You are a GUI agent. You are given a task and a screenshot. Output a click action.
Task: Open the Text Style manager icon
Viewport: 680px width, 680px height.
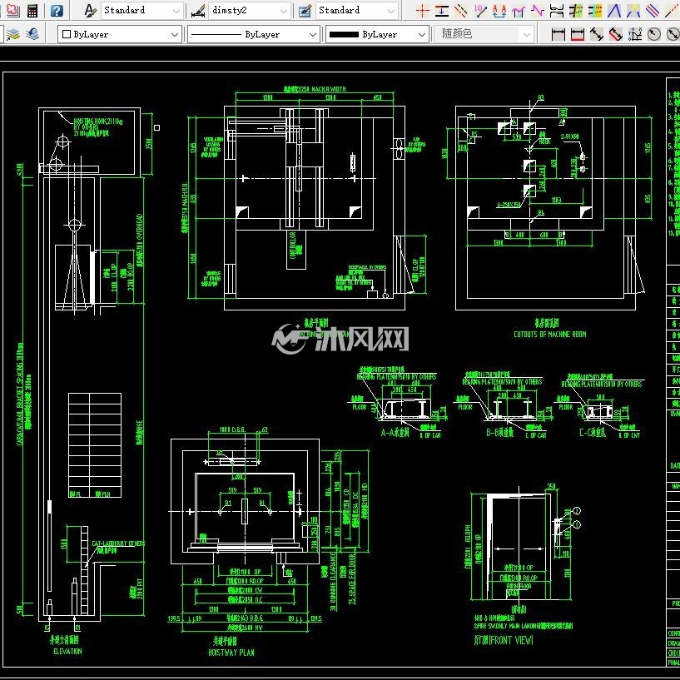click(x=90, y=11)
